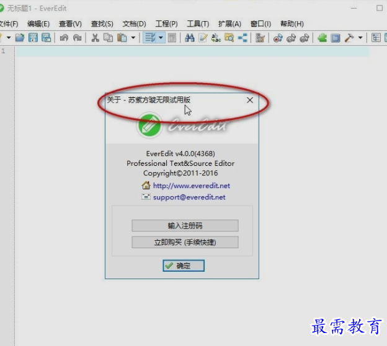Click the green EverEdit logo in dialog

[149, 125]
